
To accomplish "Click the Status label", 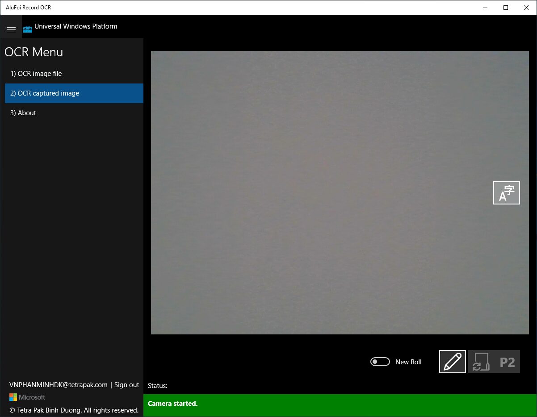I will 158,386.
